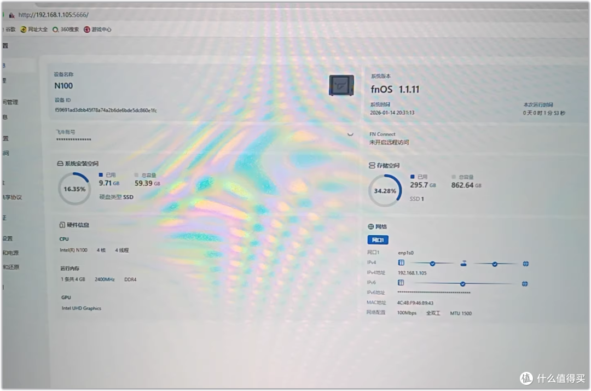591x391 pixels.
Task: Click the insecure site icon in address bar
Action: (11, 15)
